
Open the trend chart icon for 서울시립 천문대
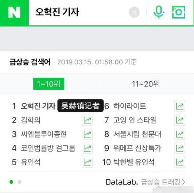(x=180, y=134)
